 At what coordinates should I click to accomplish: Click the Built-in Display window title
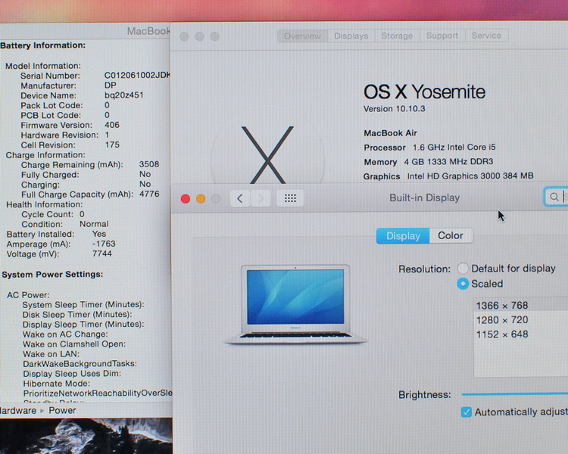[425, 197]
